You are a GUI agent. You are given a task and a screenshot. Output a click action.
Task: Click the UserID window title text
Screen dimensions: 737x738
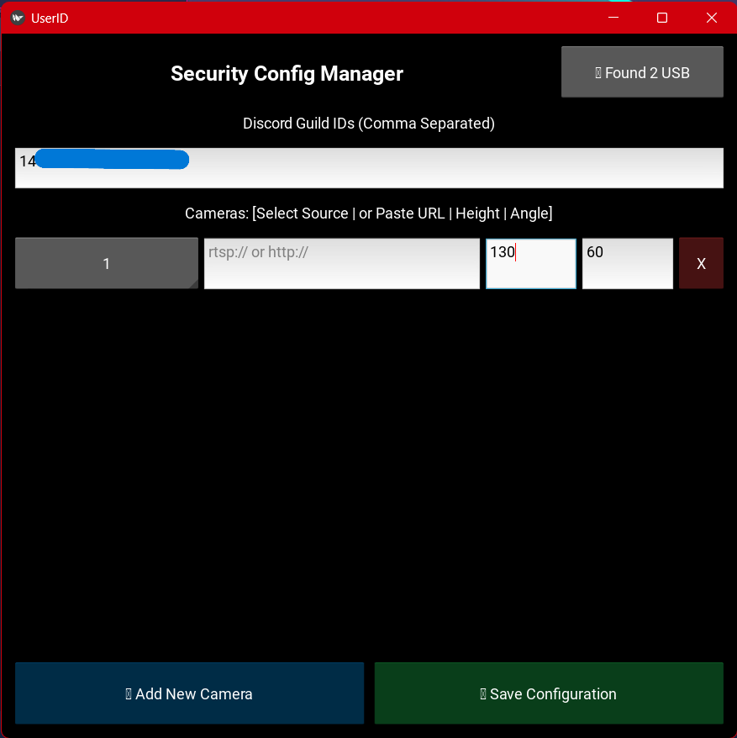click(50, 18)
